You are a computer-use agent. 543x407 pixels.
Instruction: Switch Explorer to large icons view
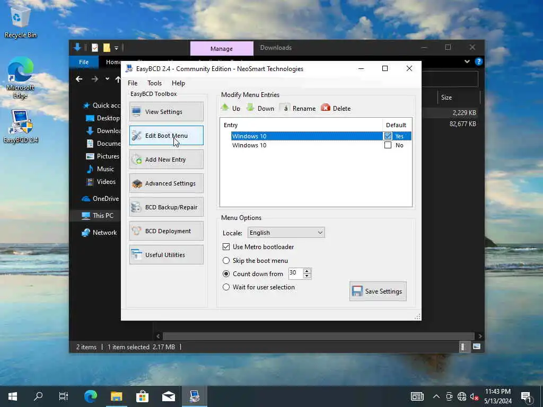[477, 347]
